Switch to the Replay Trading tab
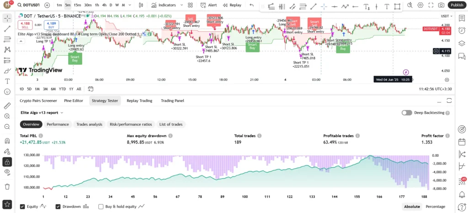This screenshot has height=213, width=468. 139,101
